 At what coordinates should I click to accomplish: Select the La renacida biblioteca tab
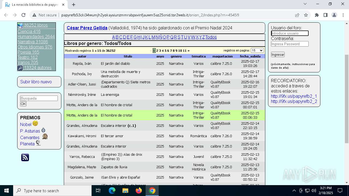tap(35, 5)
